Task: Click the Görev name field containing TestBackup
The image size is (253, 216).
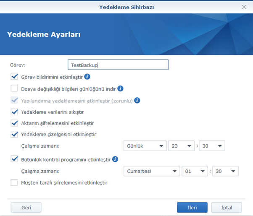Action: point(118,65)
